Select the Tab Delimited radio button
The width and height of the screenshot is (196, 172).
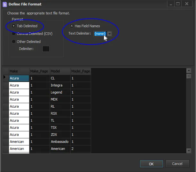click(x=14, y=26)
